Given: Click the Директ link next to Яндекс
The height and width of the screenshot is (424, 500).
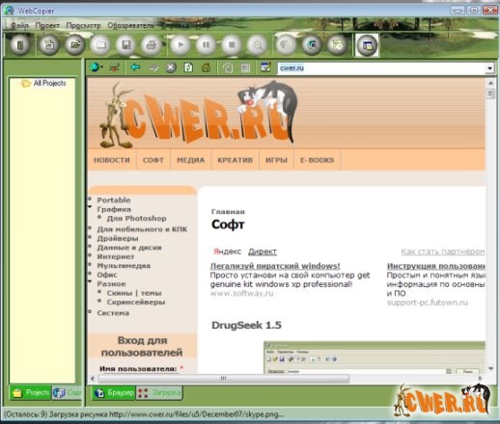Looking at the screenshot, I should tap(263, 252).
